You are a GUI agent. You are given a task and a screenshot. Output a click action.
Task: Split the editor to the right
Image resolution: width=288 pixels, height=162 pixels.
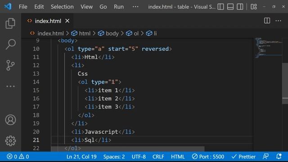click(x=267, y=21)
